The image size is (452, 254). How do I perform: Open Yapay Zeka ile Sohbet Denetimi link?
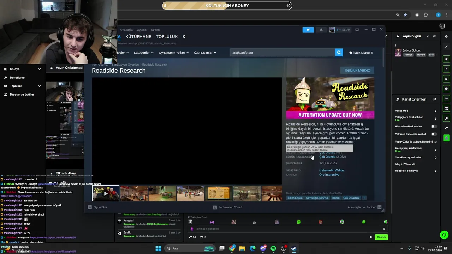click(416, 142)
